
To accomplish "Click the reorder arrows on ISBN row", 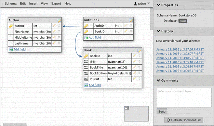I will click(x=139, y=62).
